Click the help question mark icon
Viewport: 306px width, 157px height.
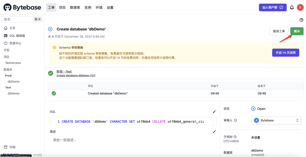[x=301, y=20]
